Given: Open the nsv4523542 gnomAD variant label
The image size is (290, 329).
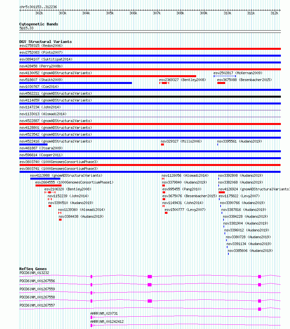Looking at the screenshot, I should coord(56,134).
